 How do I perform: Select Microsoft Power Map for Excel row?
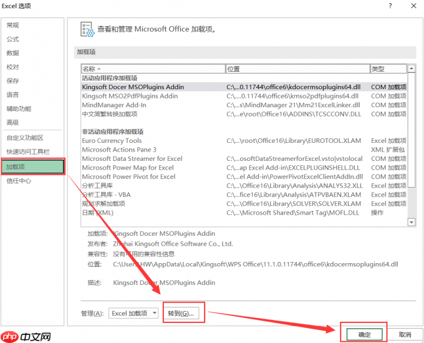244,168
